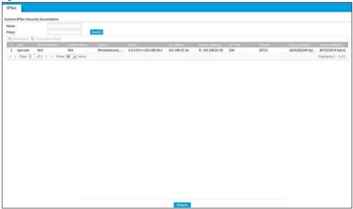
Task: Click outbound bytes cell starting 857
Action: [332, 50]
